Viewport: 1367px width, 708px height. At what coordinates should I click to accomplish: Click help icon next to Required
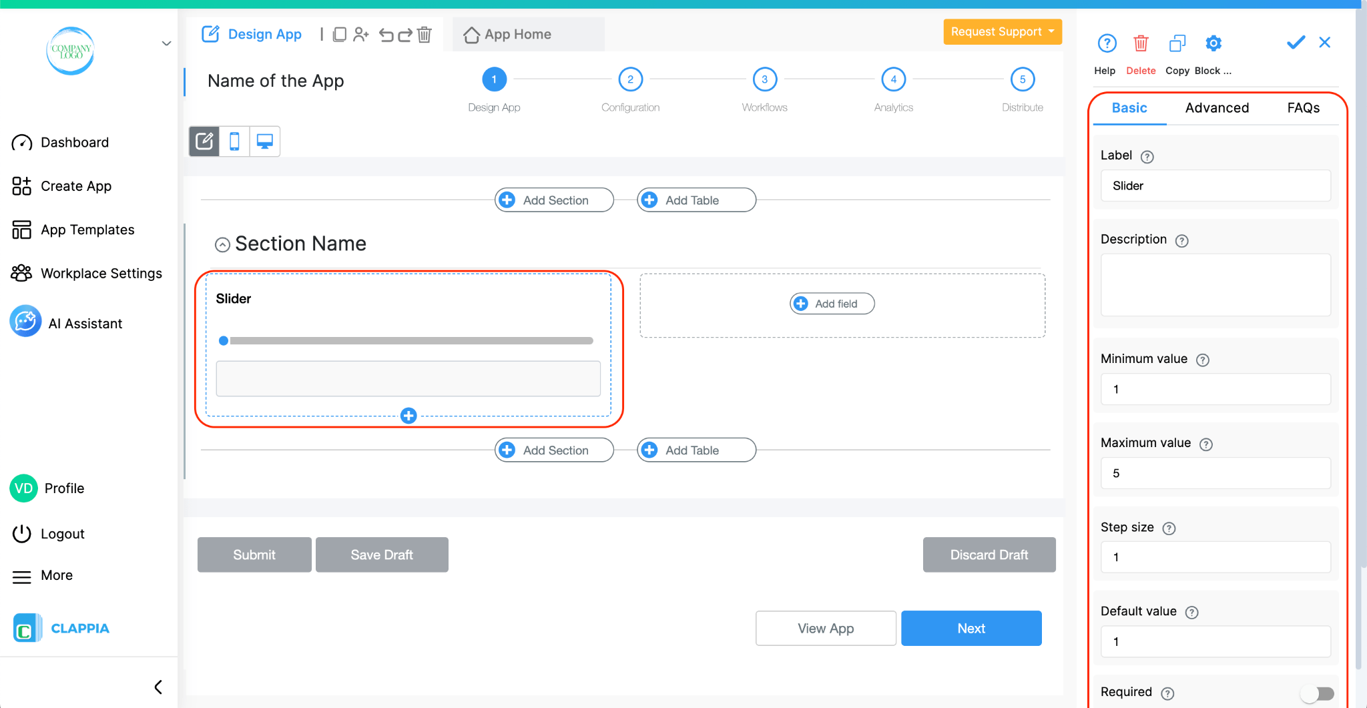click(1167, 693)
